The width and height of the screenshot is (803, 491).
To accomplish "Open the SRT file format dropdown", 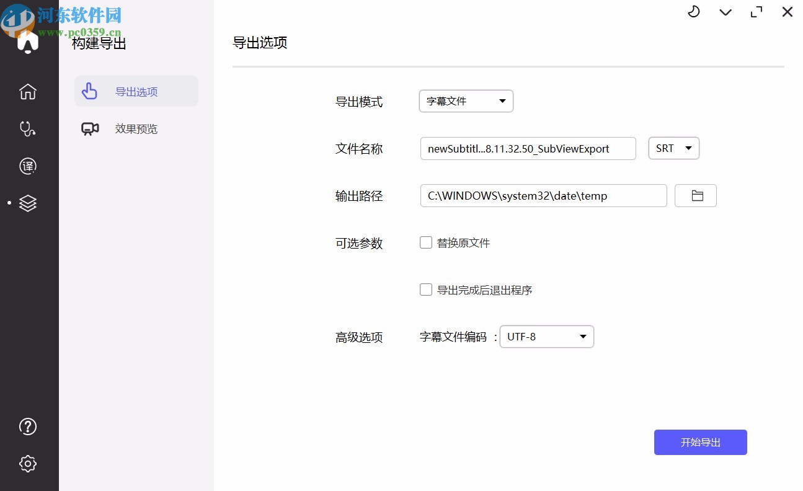I will coord(674,148).
